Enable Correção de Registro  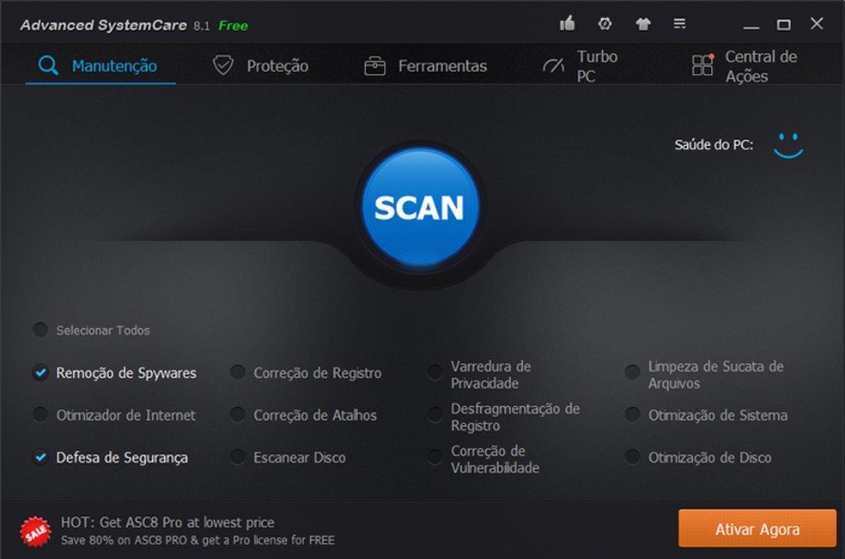point(237,373)
